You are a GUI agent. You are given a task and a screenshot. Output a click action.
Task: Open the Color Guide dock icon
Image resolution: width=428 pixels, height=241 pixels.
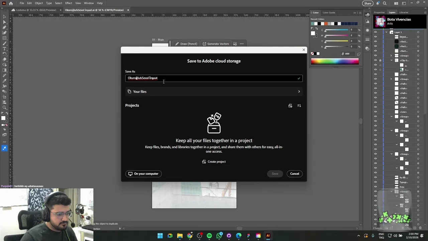pyautogui.click(x=367, y=21)
